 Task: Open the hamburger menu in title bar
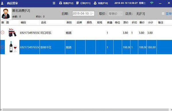tap(54, 3)
